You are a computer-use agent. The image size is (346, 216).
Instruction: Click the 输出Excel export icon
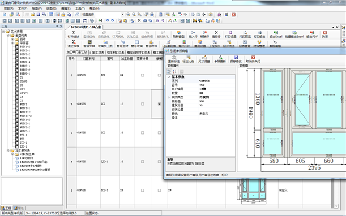point(276,33)
